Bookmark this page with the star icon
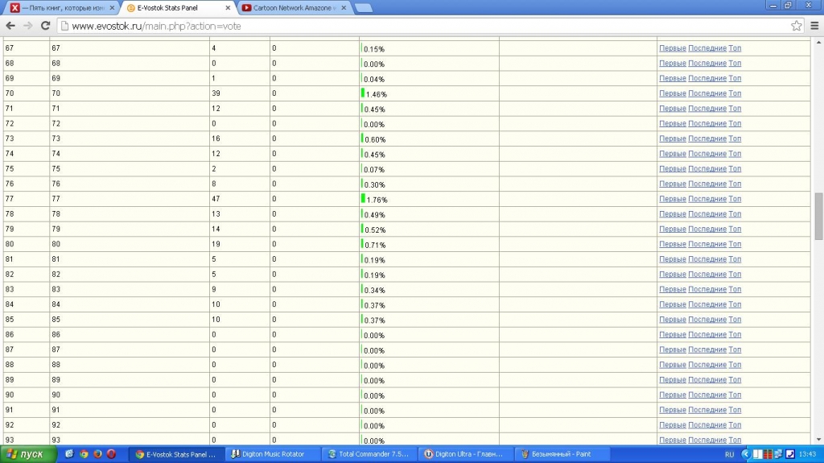824x463 pixels. [x=796, y=26]
